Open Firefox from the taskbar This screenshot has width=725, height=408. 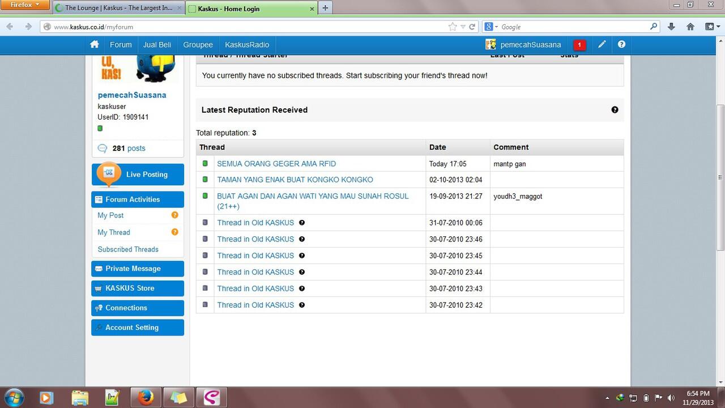click(146, 397)
